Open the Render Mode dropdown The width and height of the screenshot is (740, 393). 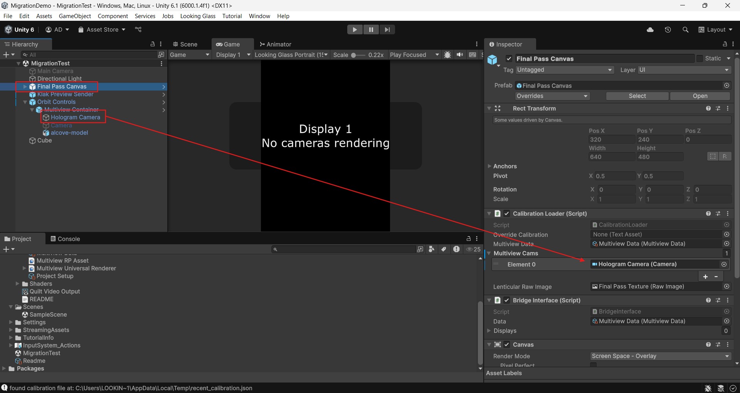(660, 356)
